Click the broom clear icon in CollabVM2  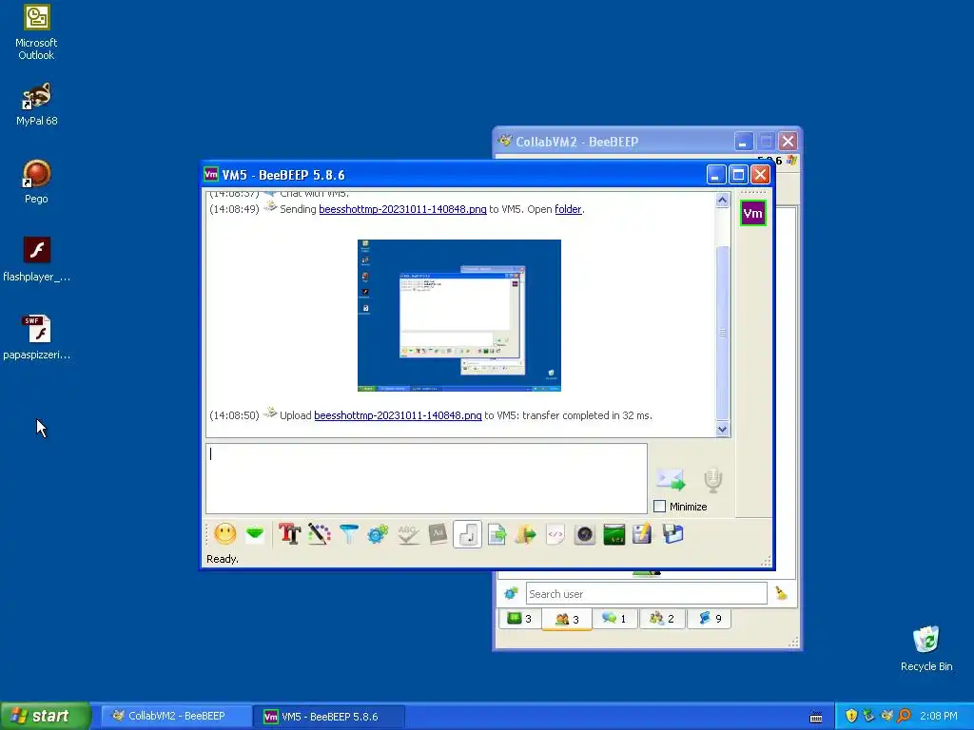782,593
